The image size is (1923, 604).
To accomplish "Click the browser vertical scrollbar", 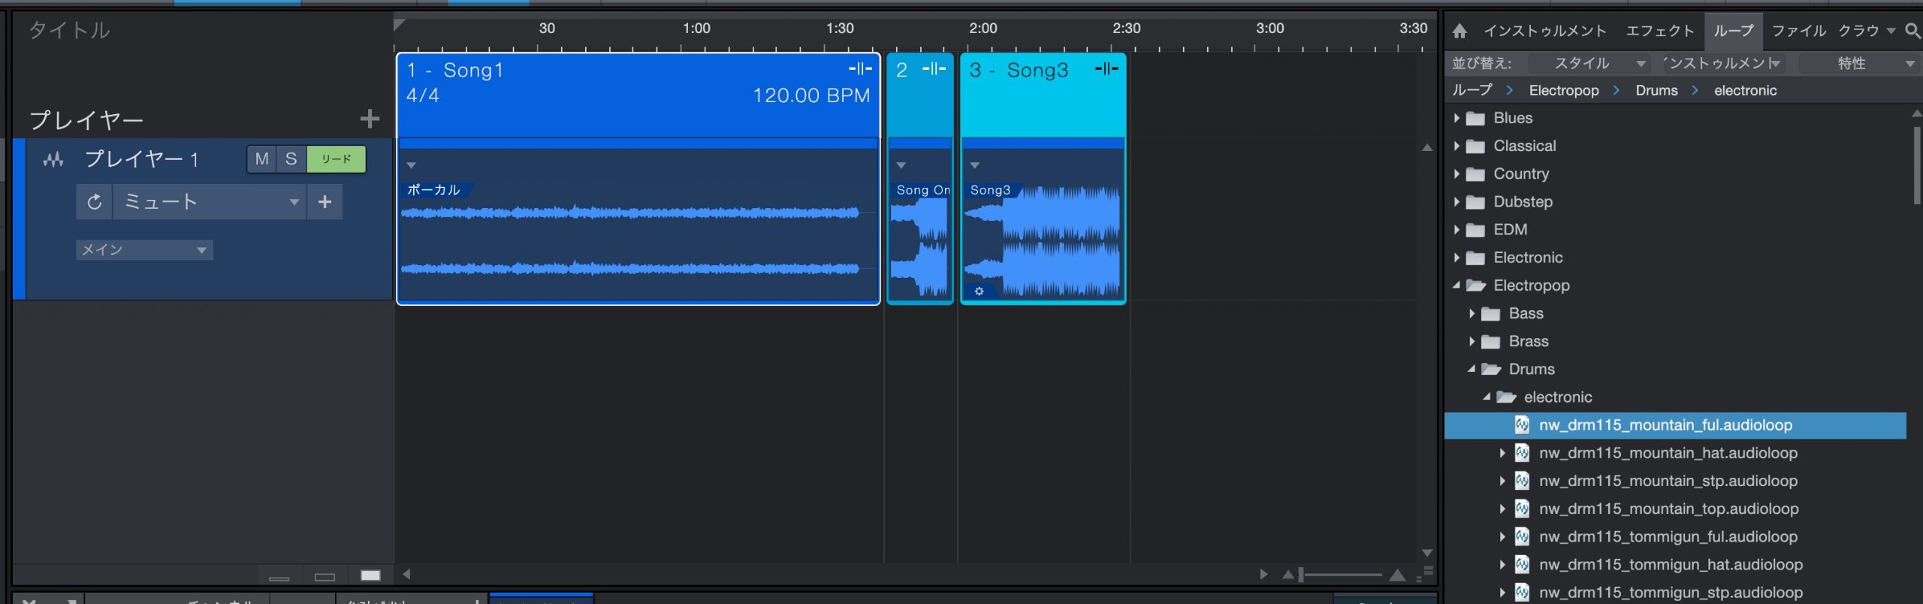I will click(1917, 165).
